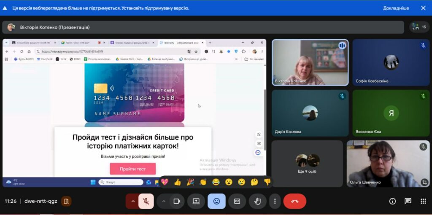Open the chat messages panel
Screen dimensions: 432x215
[408, 202]
